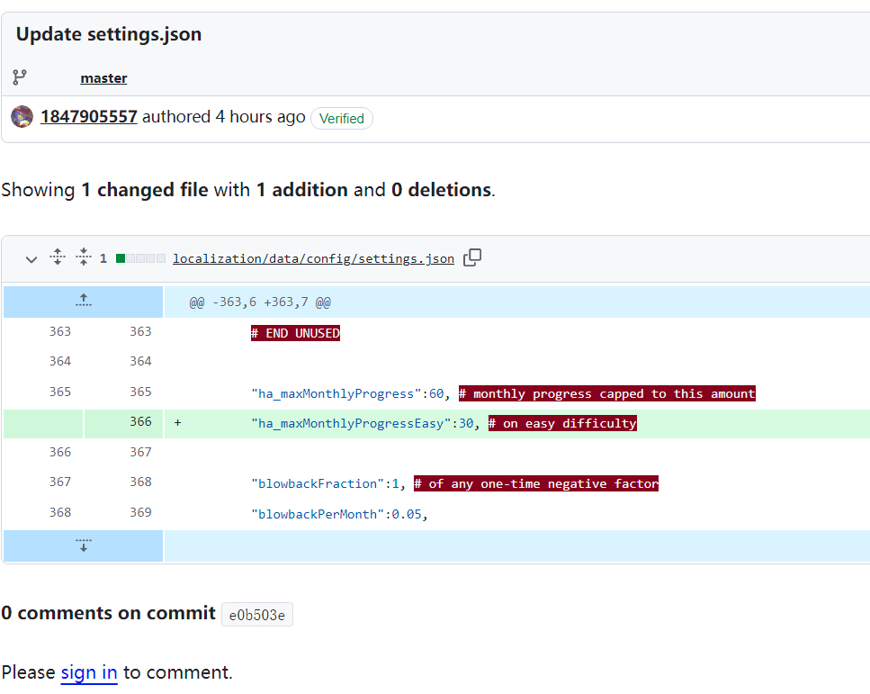Copy the settings.json file path
This screenshot has height=694, width=870.
click(472, 258)
